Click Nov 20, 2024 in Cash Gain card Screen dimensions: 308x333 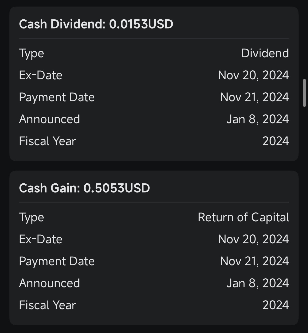pos(253,239)
